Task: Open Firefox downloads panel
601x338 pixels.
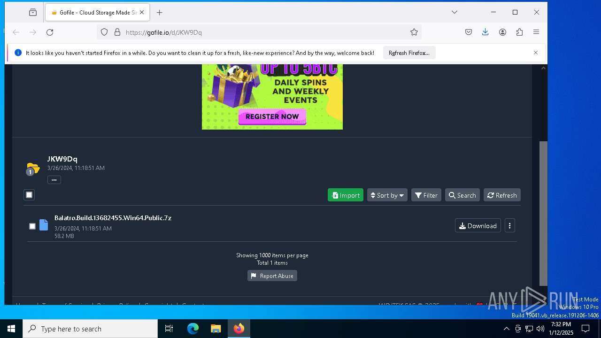Action: tap(485, 32)
